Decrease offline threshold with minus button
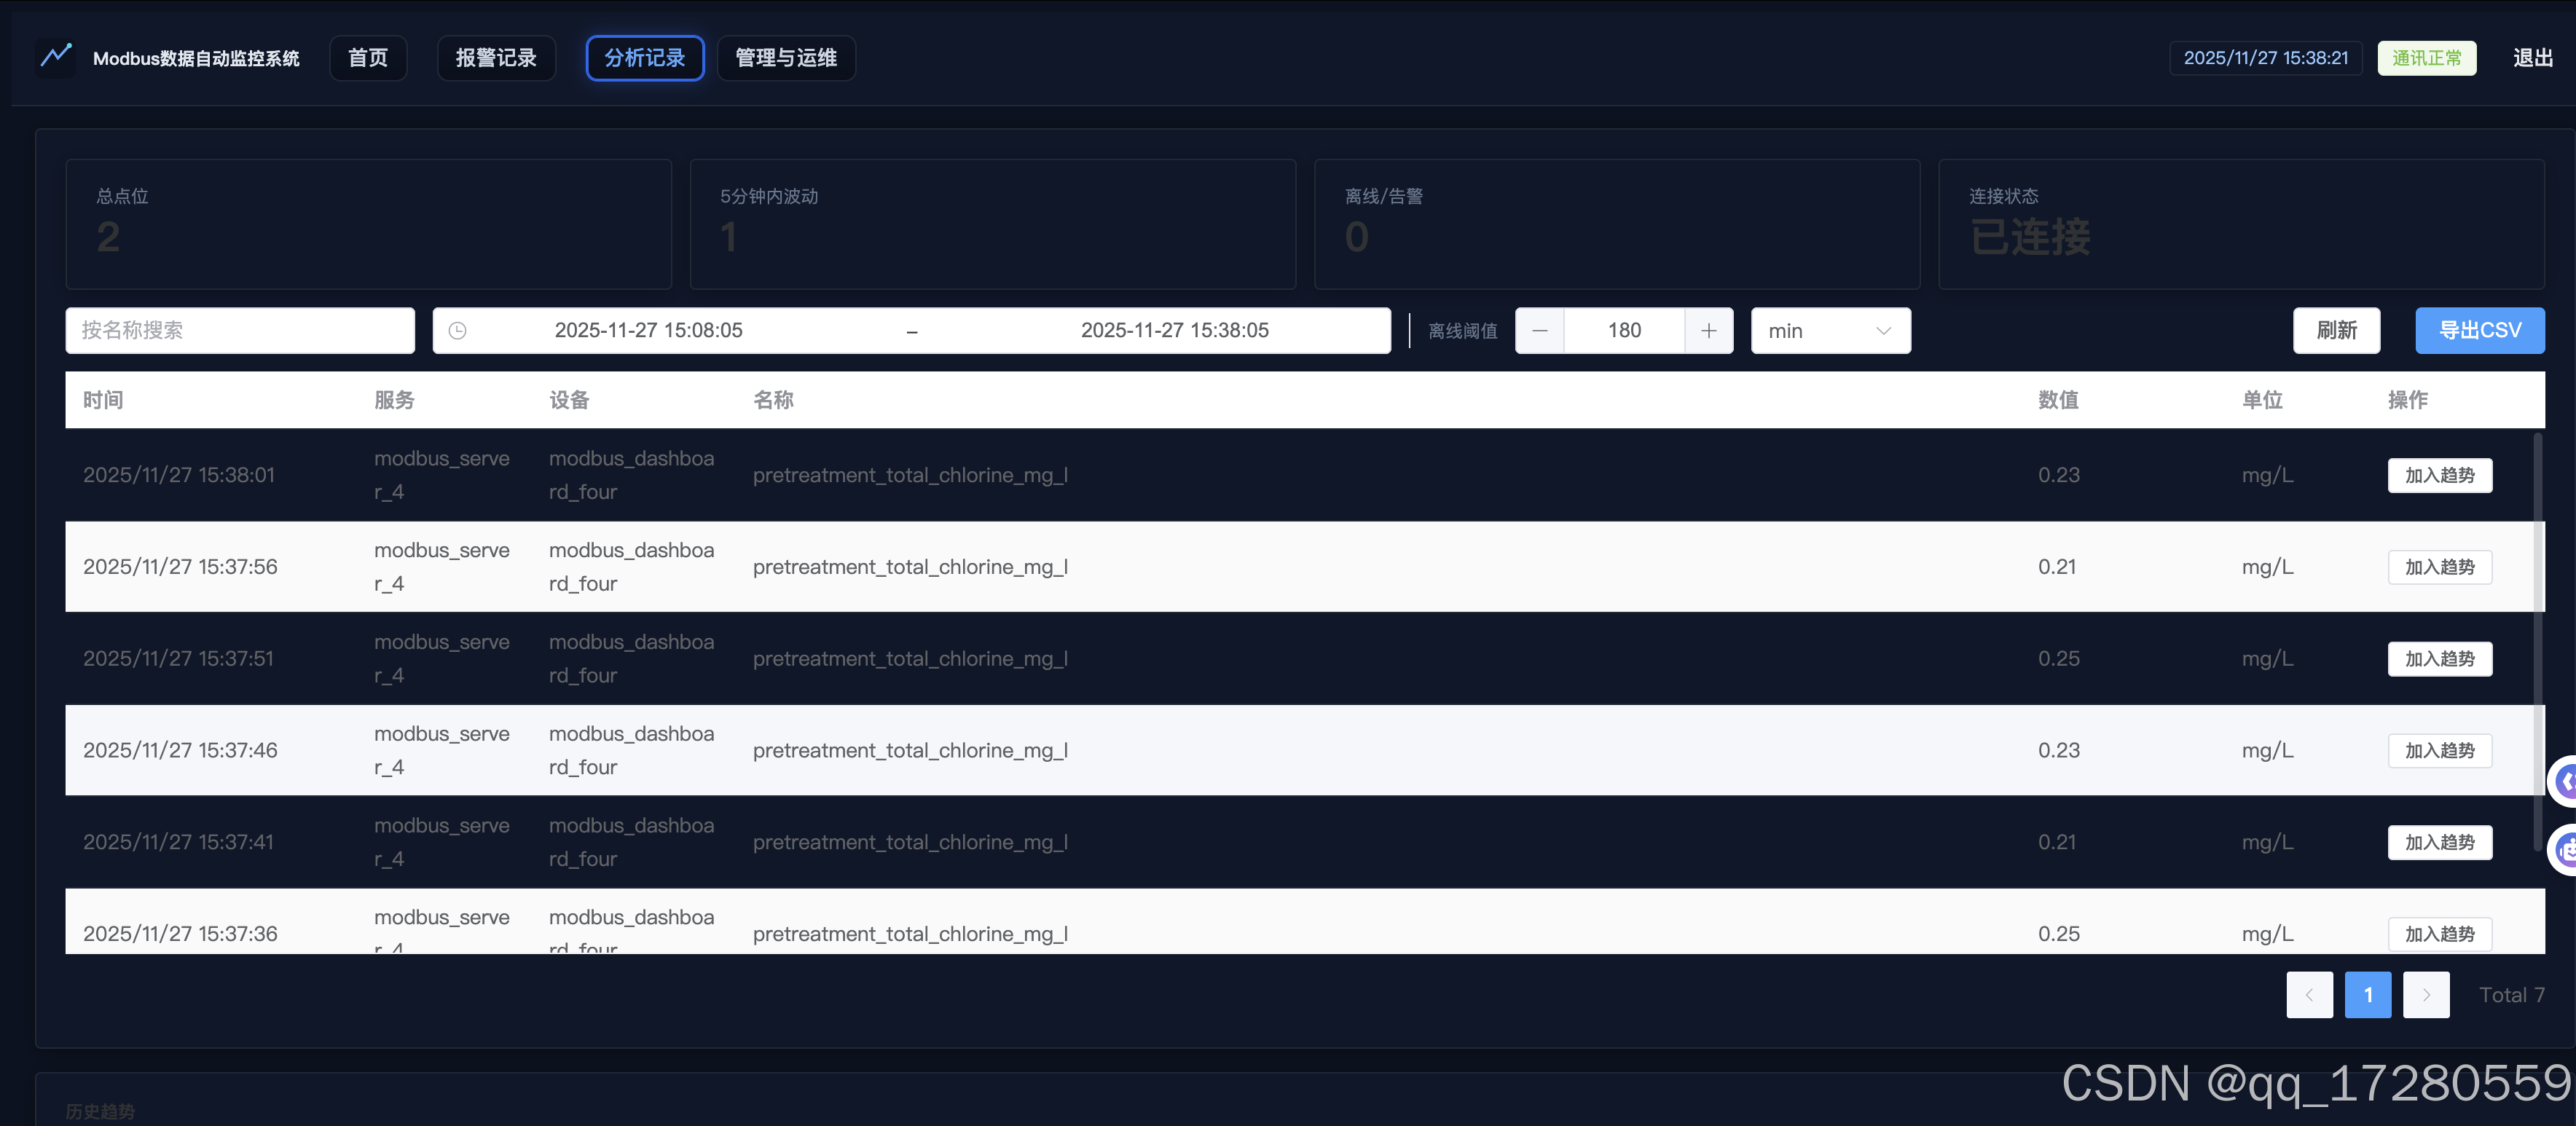The height and width of the screenshot is (1126, 2576). [x=1539, y=331]
